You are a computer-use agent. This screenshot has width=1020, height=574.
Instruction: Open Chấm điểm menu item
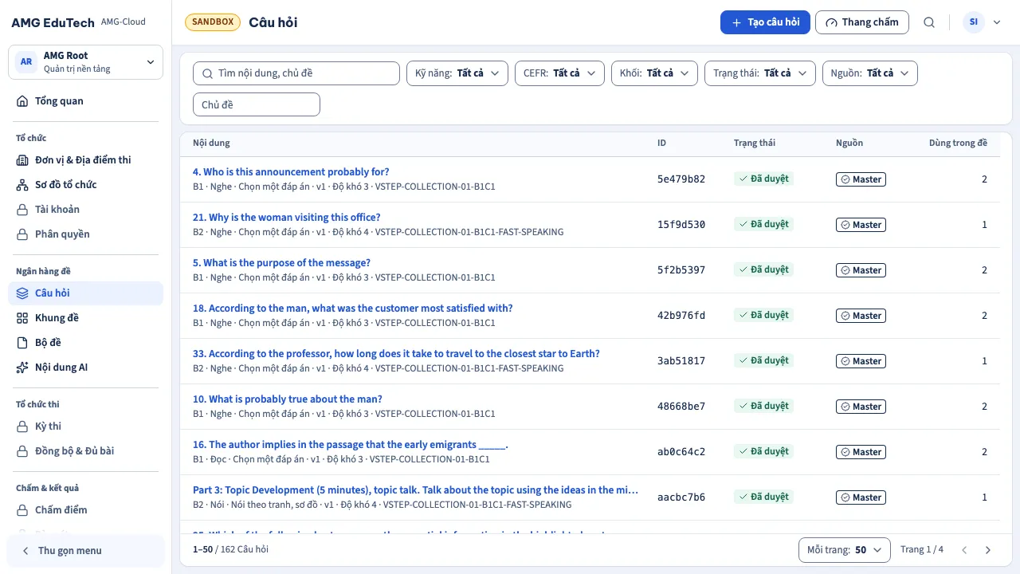tap(85, 510)
